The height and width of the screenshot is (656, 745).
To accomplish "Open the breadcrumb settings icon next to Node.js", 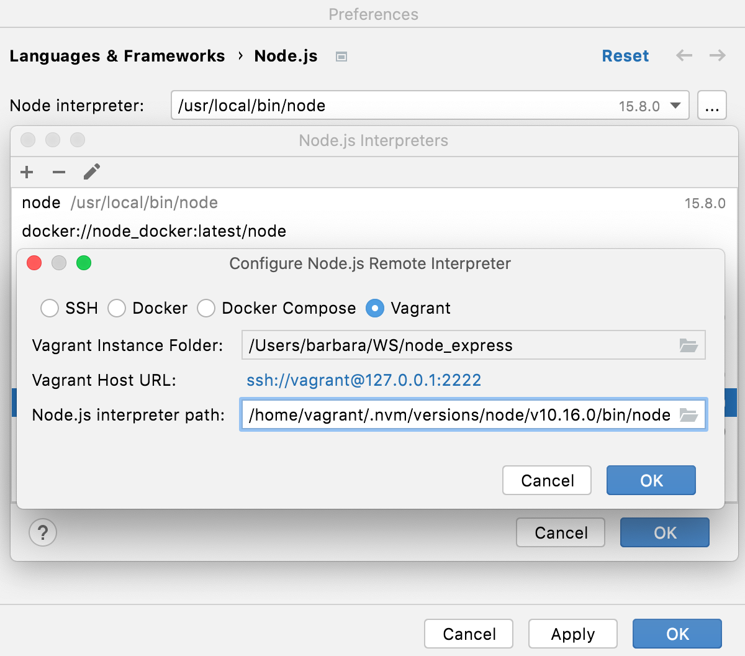I will coord(340,56).
